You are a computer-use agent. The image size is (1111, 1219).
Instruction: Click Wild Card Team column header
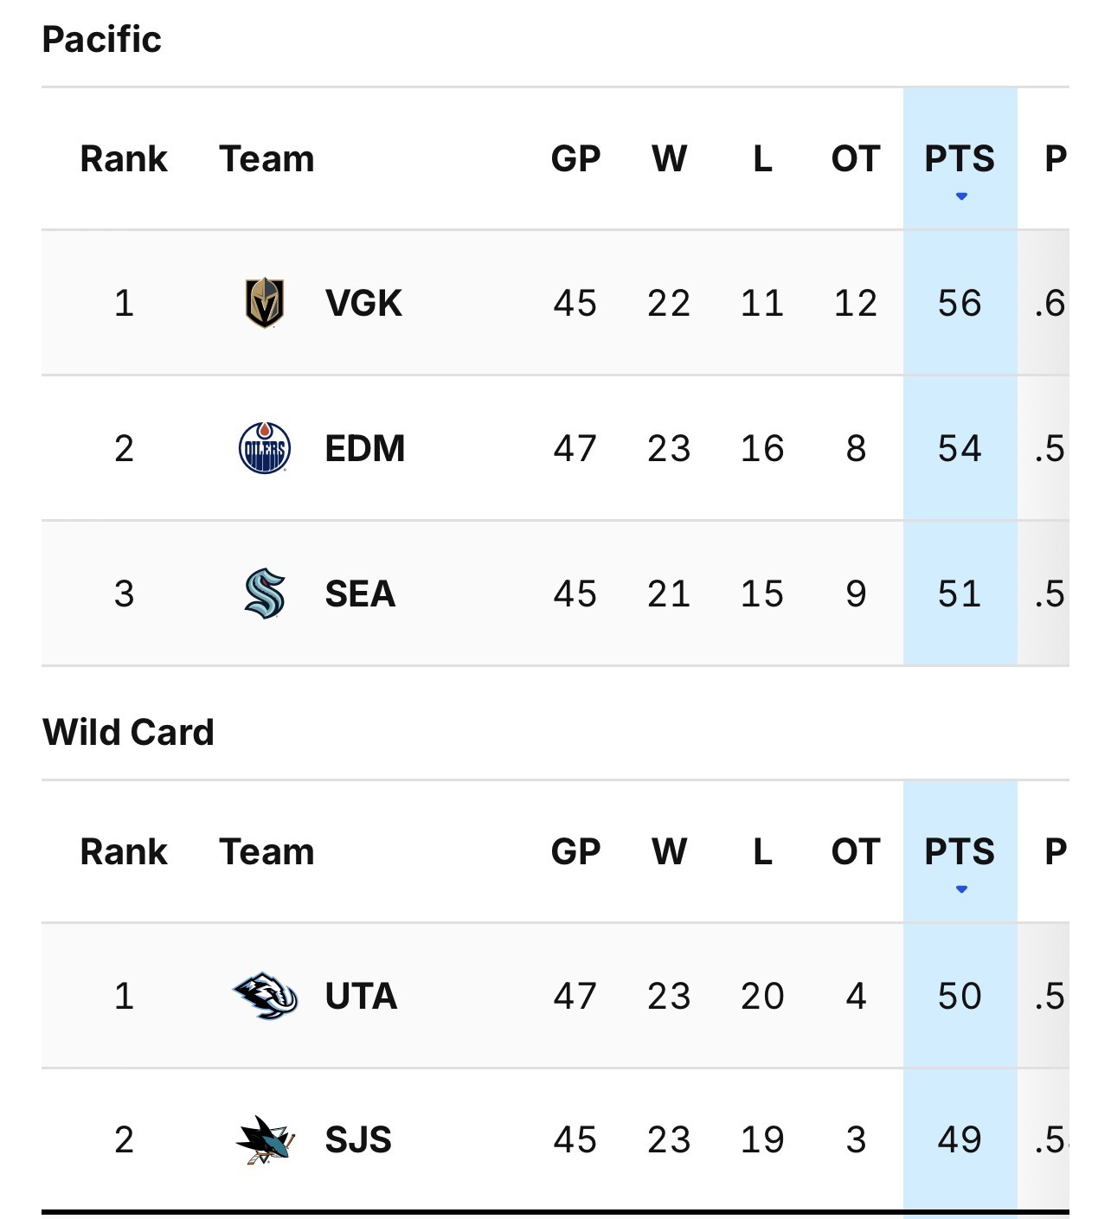tap(267, 852)
